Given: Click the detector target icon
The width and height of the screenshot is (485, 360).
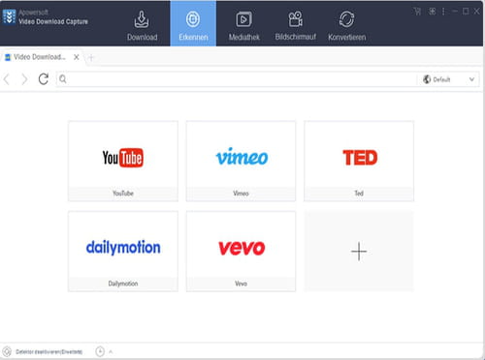Looking at the screenshot, I should click(x=7, y=351).
